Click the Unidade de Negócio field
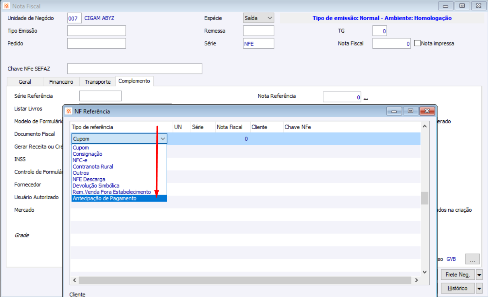Viewport: 488px width, 297px height. (x=74, y=18)
